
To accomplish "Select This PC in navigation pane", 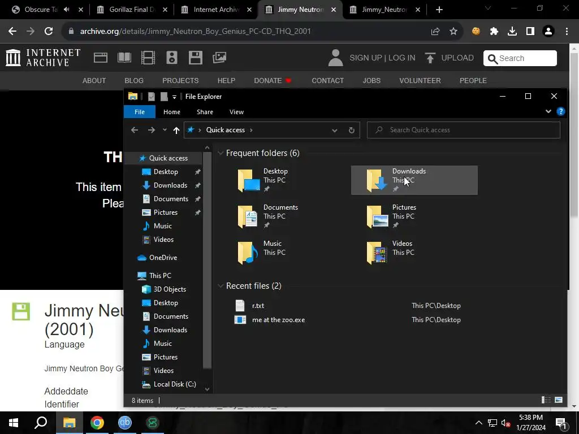I will click(x=160, y=276).
